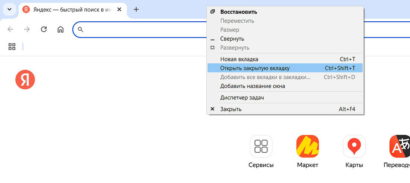Go back to previous page
The image size is (410, 183).
pyautogui.click(x=11, y=29)
